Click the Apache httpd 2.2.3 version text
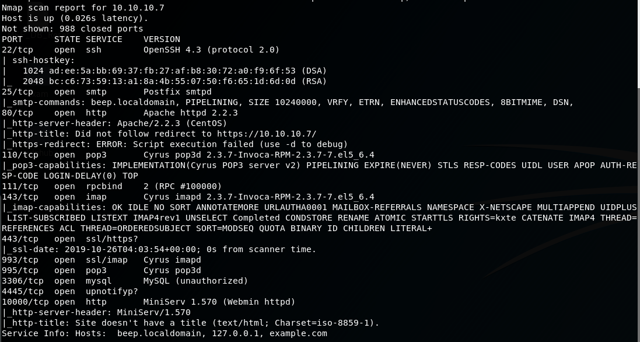Viewport: 640px width, 342px height. click(191, 113)
